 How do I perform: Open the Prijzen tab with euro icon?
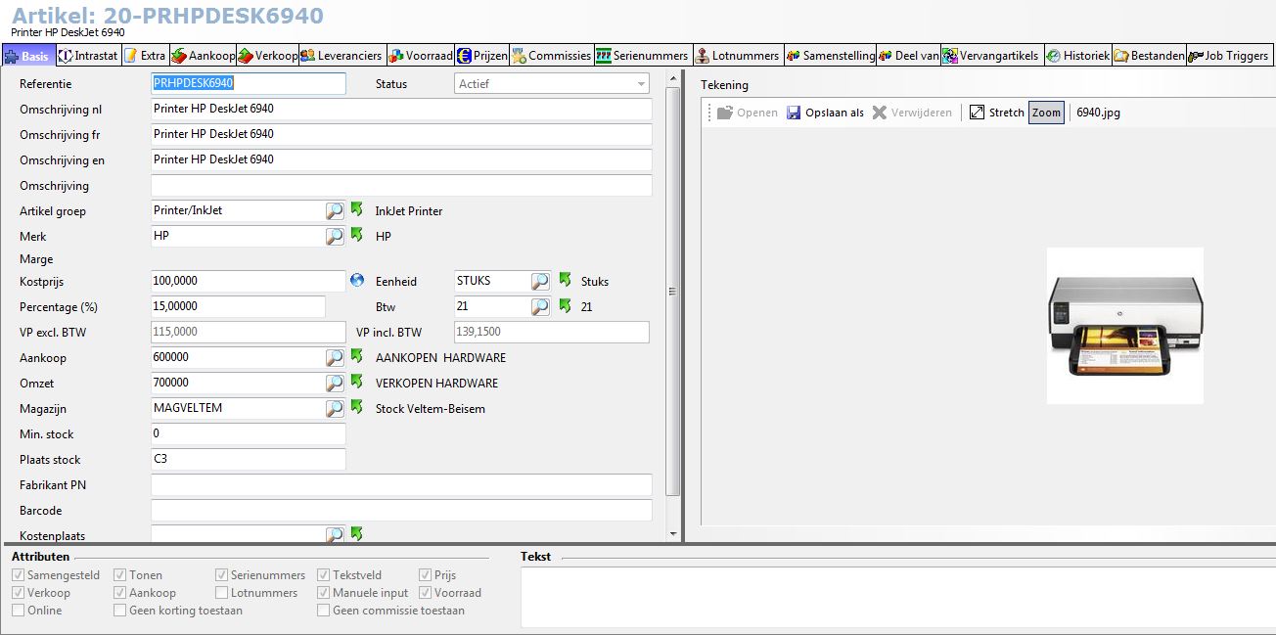point(482,56)
